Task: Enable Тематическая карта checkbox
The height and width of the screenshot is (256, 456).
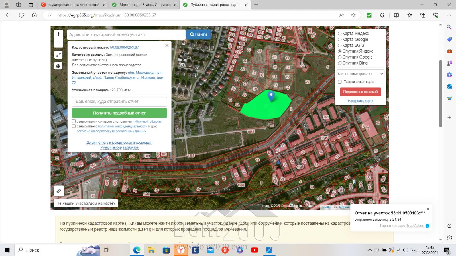Action: pos(340,82)
